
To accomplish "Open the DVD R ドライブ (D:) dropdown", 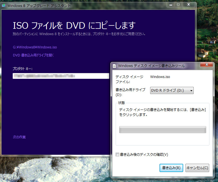I will 172,90.
